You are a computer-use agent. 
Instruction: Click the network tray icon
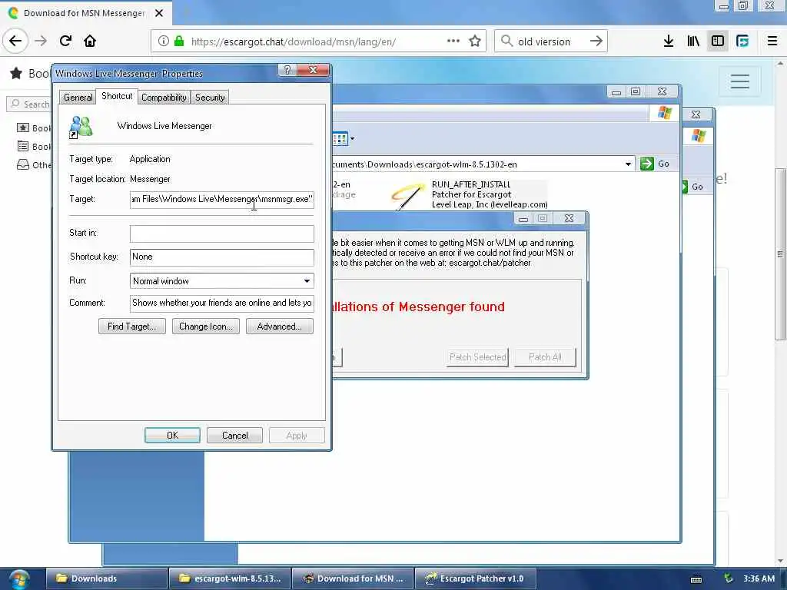tap(729, 578)
